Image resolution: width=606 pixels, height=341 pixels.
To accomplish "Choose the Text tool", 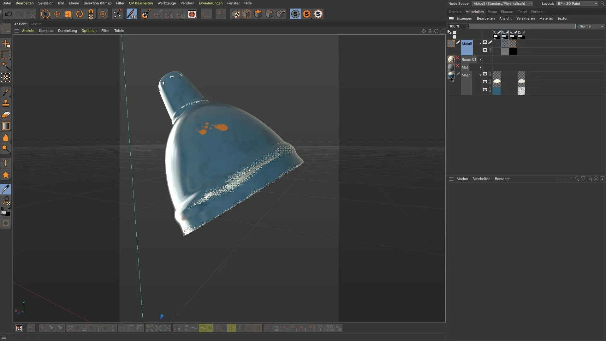I will click(x=6, y=163).
